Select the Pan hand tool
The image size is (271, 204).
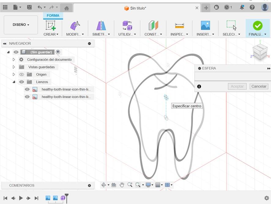pyautogui.click(x=122, y=185)
